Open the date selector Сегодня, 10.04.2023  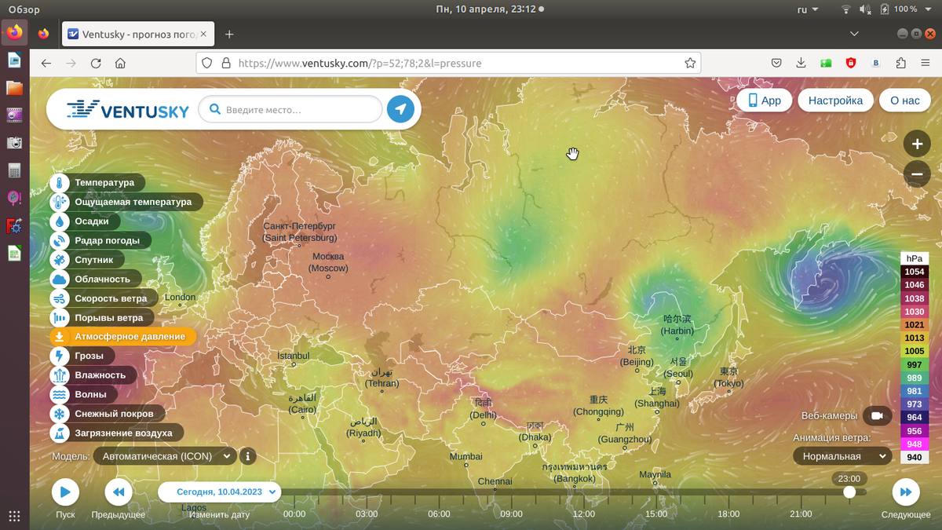pyautogui.click(x=219, y=492)
